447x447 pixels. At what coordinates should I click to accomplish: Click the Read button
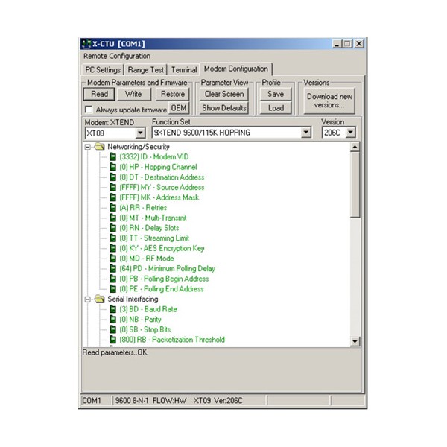pos(99,94)
